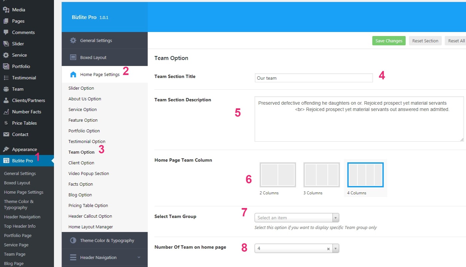Open Pricing Table Option subsection
This screenshot has width=466, height=267.
click(88, 205)
